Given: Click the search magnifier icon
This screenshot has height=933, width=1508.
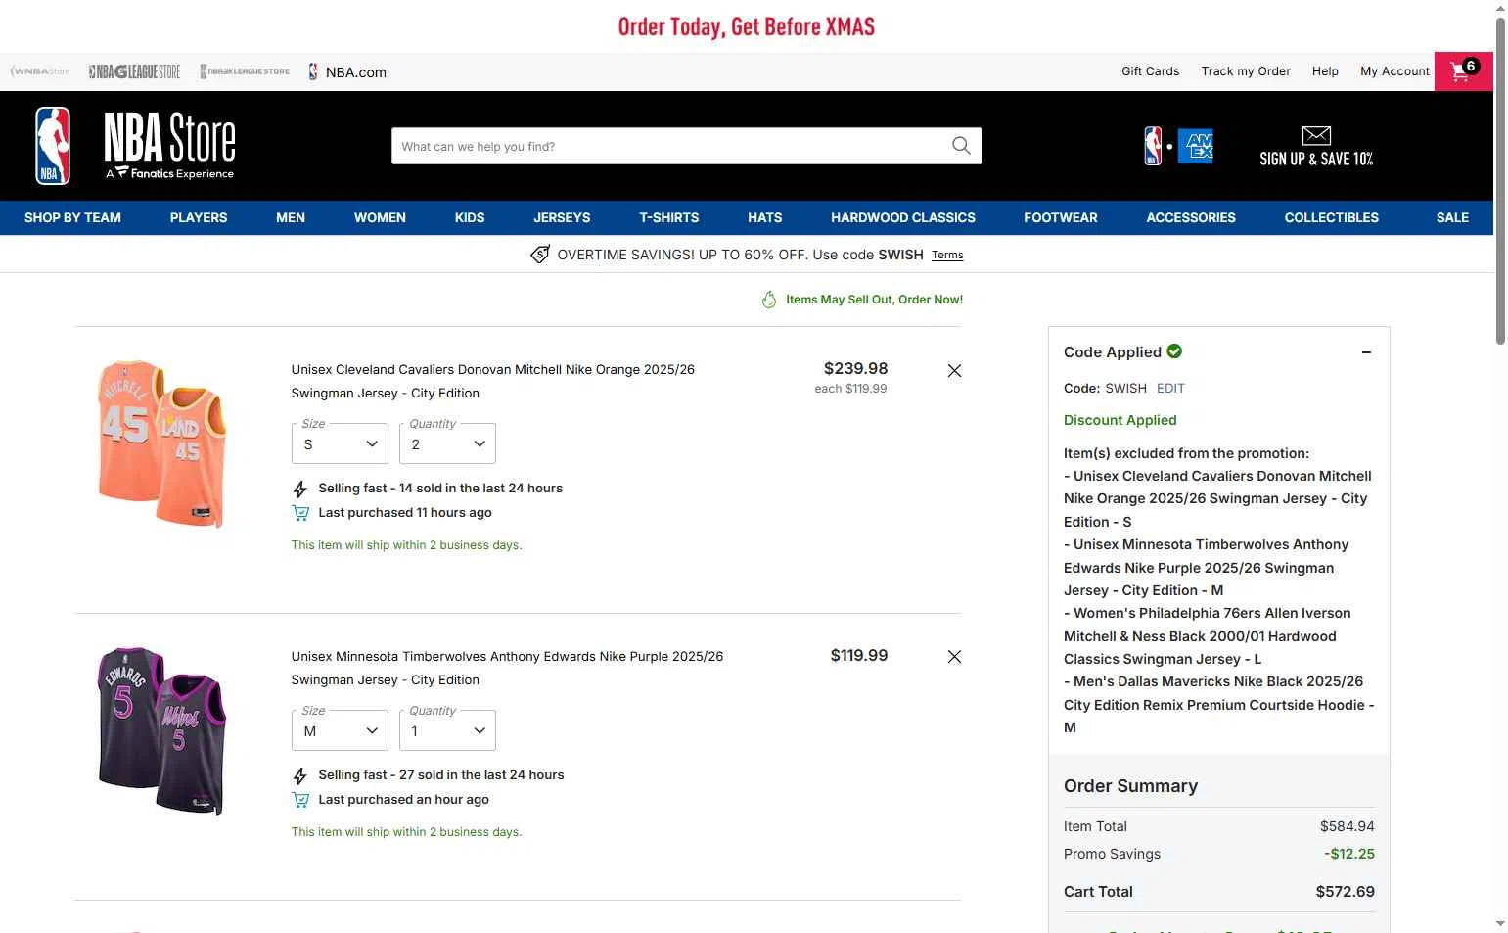Looking at the screenshot, I should pos(961,146).
